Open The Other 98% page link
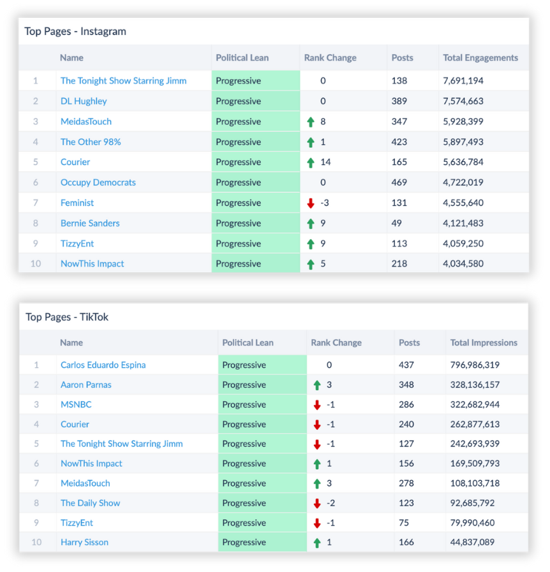Viewport: 550px width, 572px height. click(91, 142)
